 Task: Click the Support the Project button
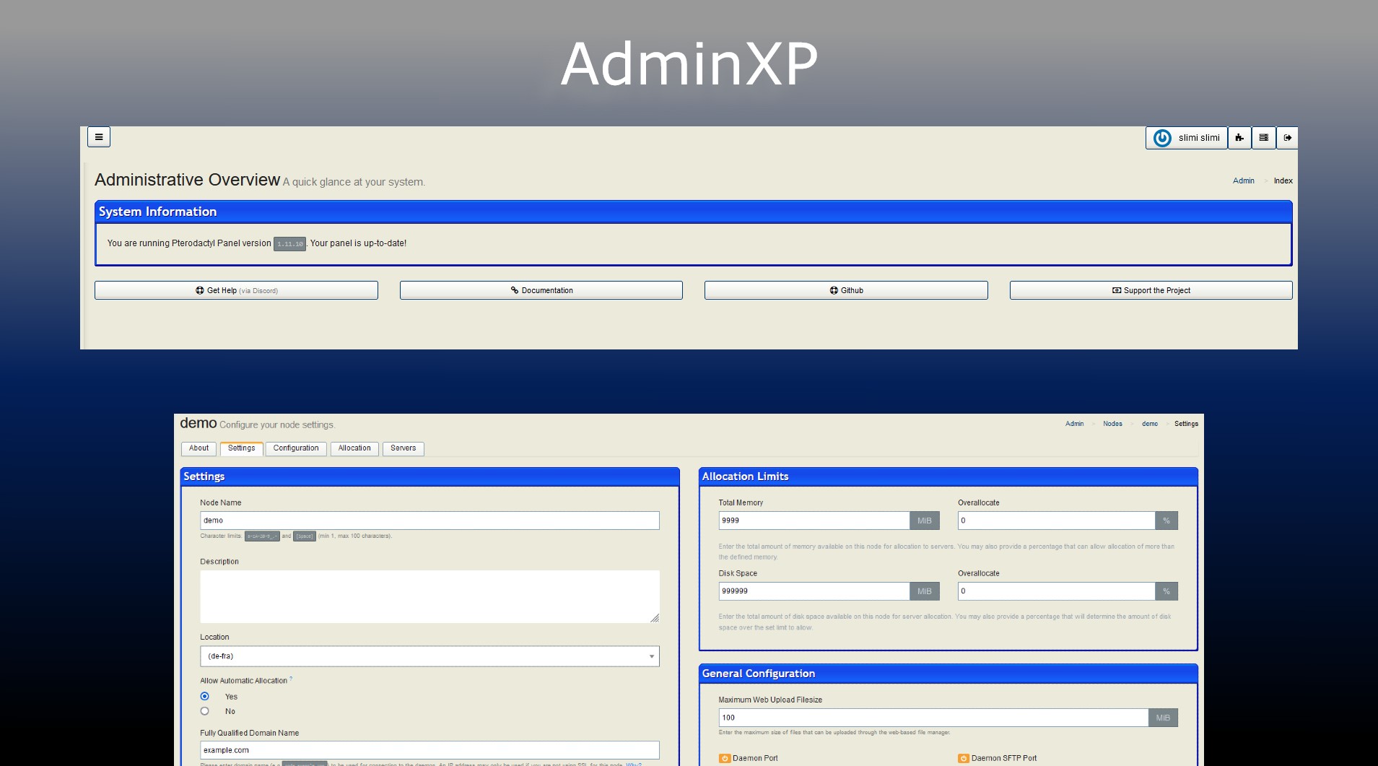click(1151, 290)
